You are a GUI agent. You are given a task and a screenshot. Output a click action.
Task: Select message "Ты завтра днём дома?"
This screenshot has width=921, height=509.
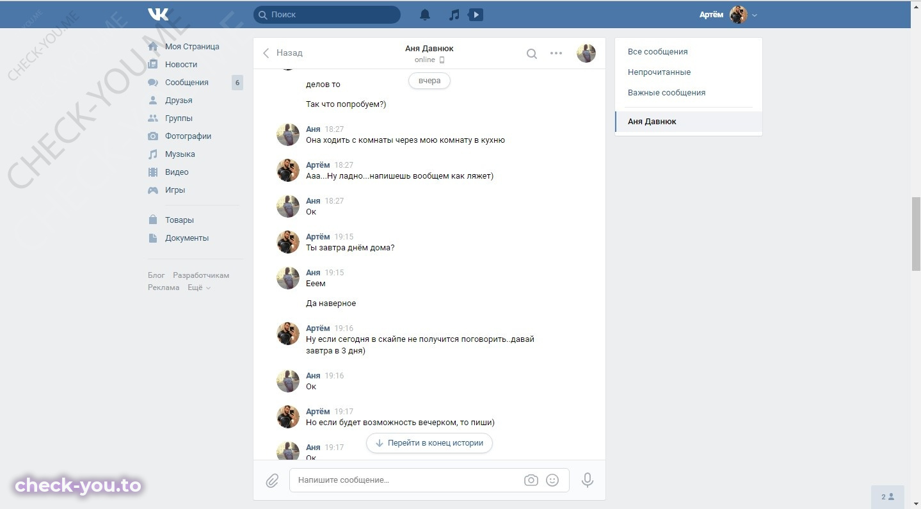tap(350, 248)
